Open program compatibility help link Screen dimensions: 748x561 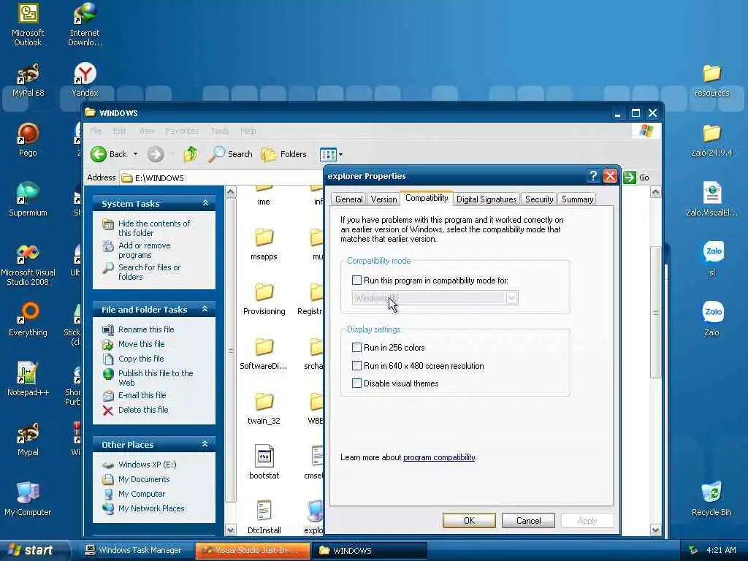tap(439, 457)
